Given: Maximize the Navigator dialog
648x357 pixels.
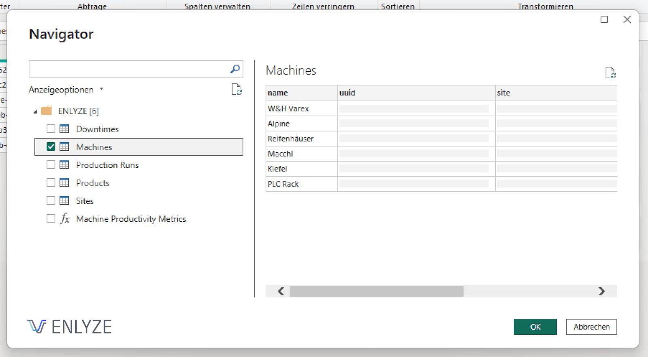Looking at the screenshot, I should point(604,19).
